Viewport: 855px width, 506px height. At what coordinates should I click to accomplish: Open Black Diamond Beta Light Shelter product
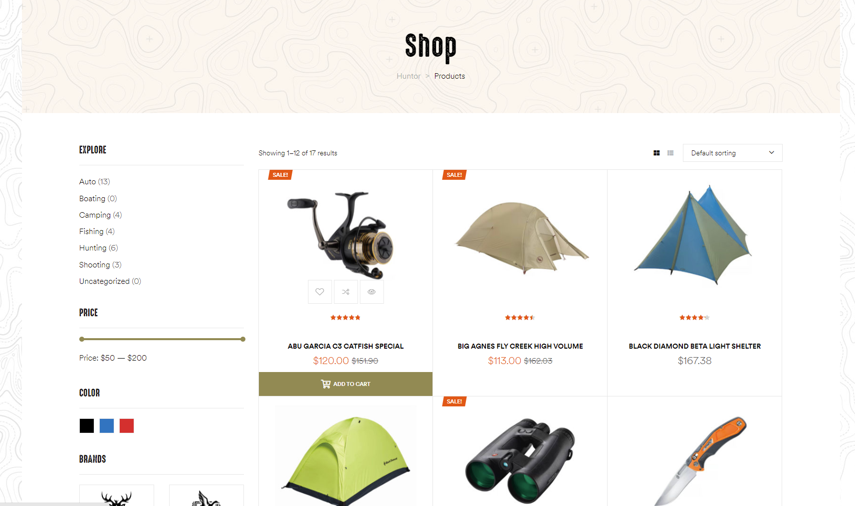(x=694, y=346)
